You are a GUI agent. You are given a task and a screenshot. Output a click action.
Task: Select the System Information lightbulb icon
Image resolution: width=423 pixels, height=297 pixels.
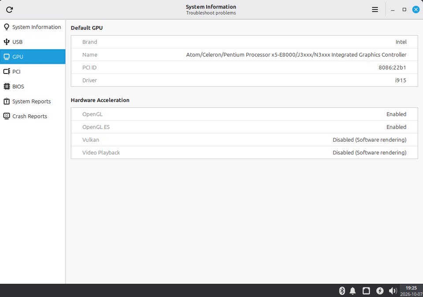point(7,27)
